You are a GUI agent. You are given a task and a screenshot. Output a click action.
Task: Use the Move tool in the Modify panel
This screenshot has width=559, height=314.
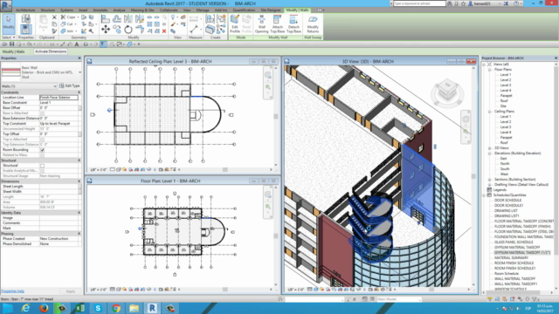tap(106, 29)
